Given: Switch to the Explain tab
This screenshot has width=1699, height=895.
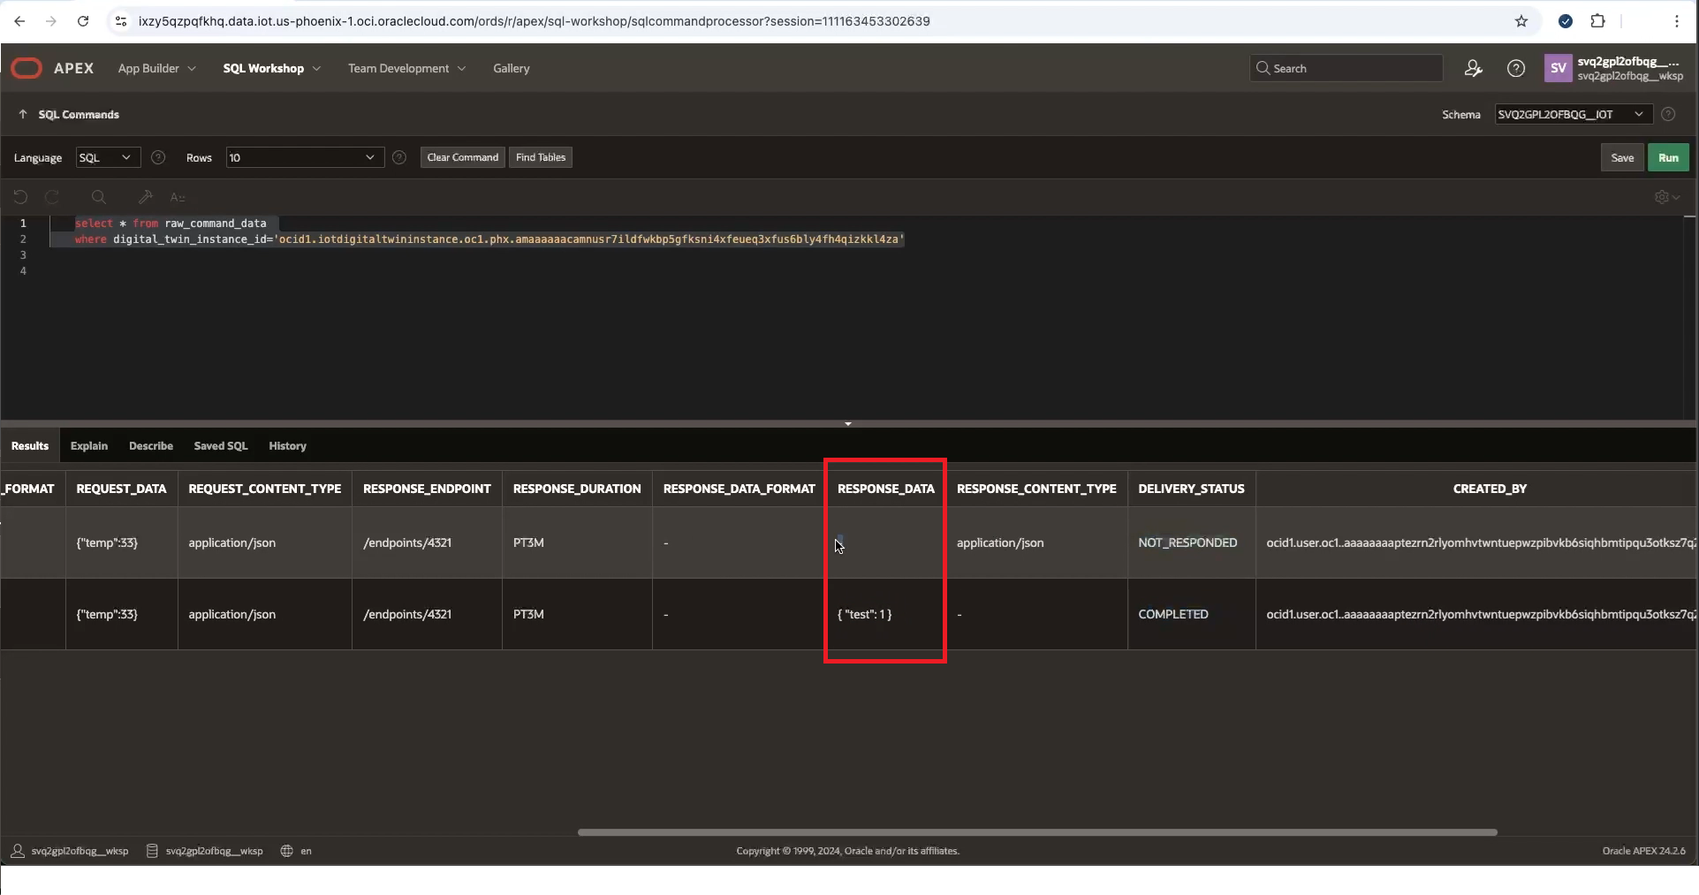Looking at the screenshot, I should pos(88,446).
